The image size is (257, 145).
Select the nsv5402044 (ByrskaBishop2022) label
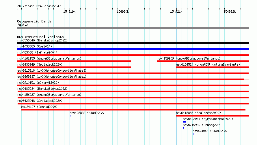tap(208, 119)
